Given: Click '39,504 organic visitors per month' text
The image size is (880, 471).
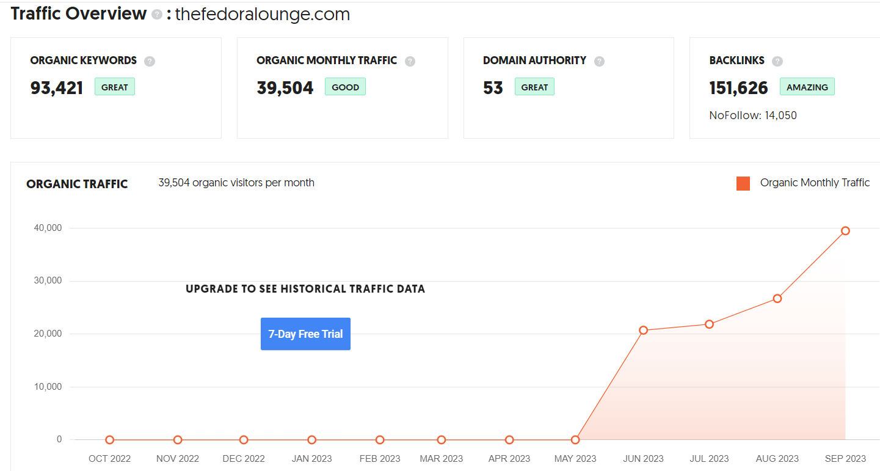Looking at the screenshot, I should (x=236, y=183).
